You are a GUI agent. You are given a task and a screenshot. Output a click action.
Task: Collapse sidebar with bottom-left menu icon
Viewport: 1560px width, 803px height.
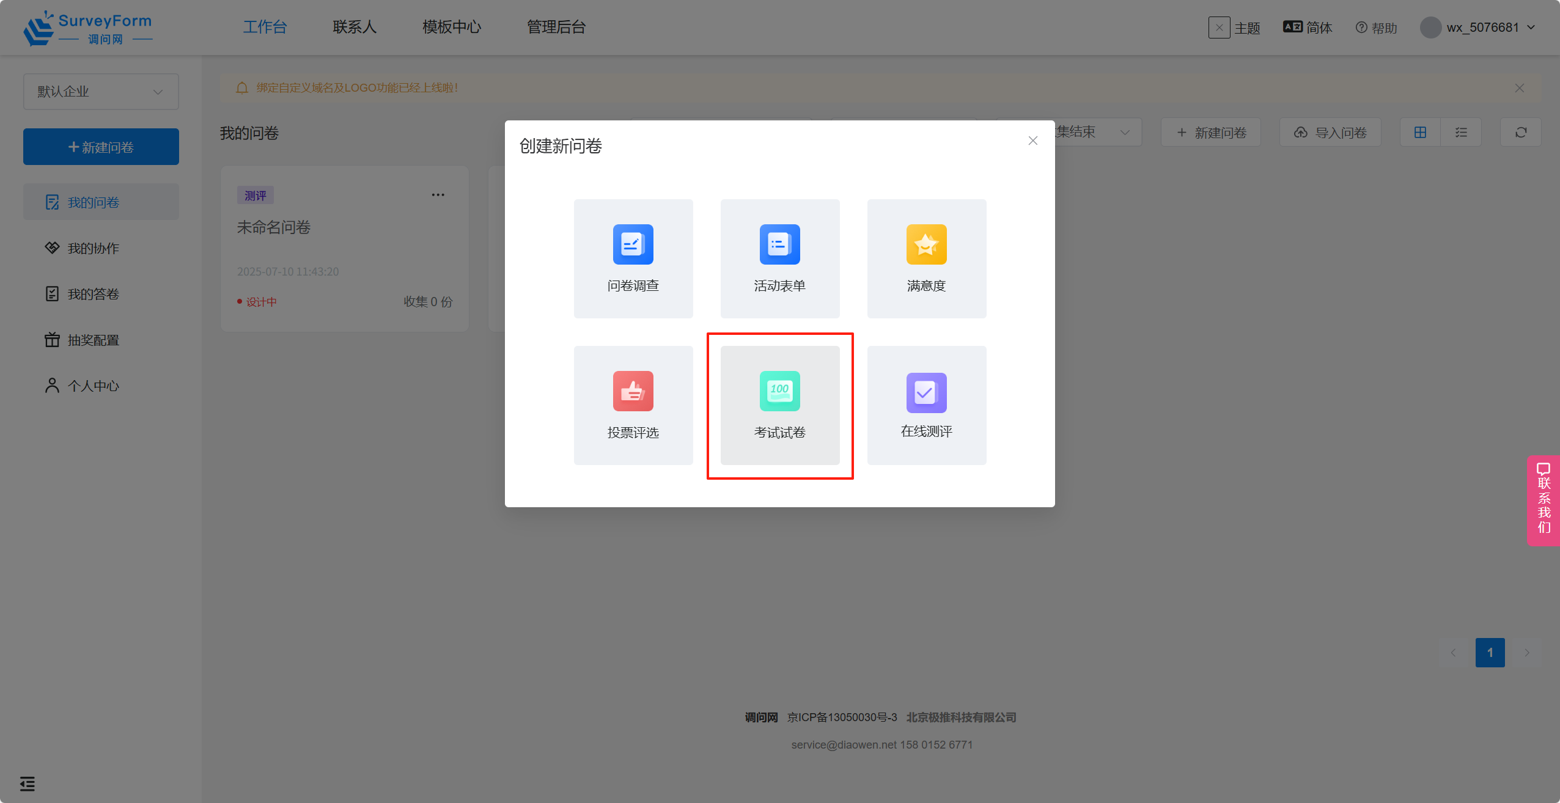(28, 783)
